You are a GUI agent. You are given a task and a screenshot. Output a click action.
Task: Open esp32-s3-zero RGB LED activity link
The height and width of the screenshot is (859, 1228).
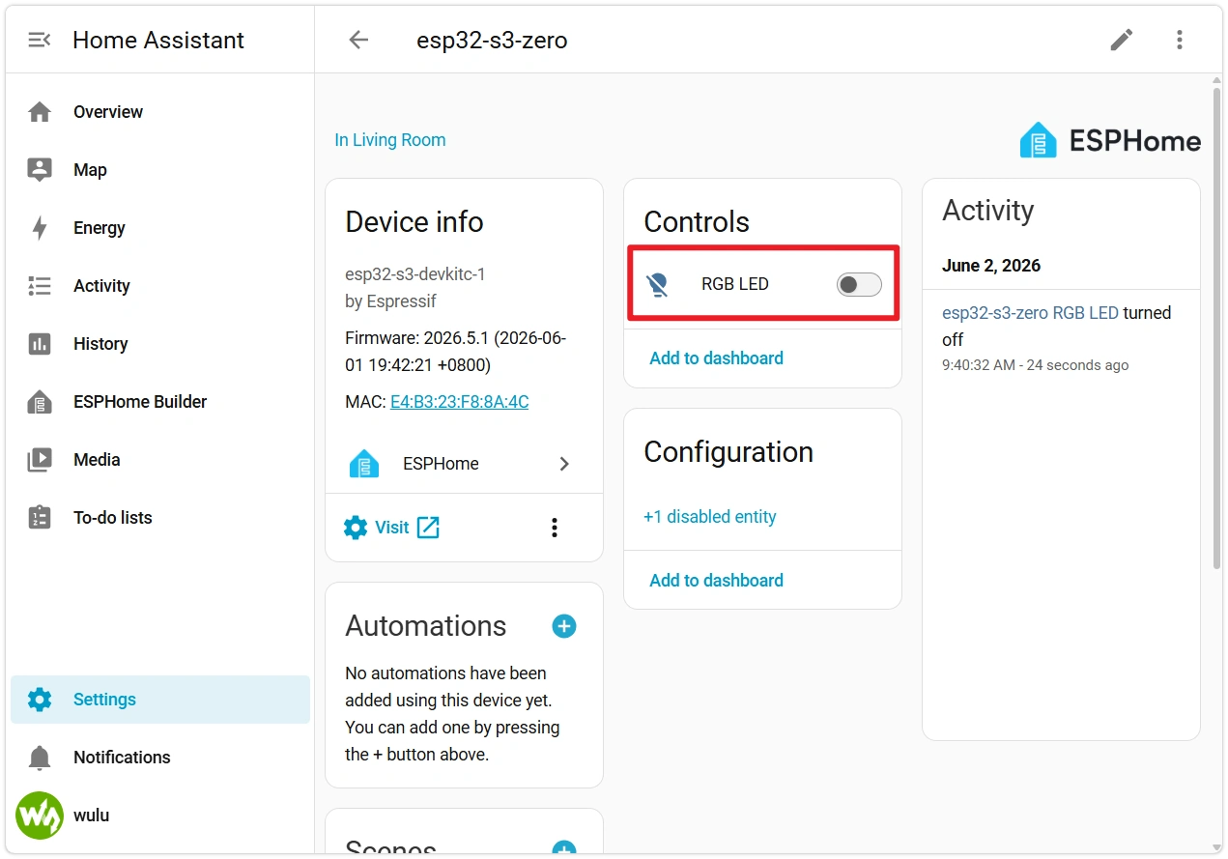(x=1030, y=313)
